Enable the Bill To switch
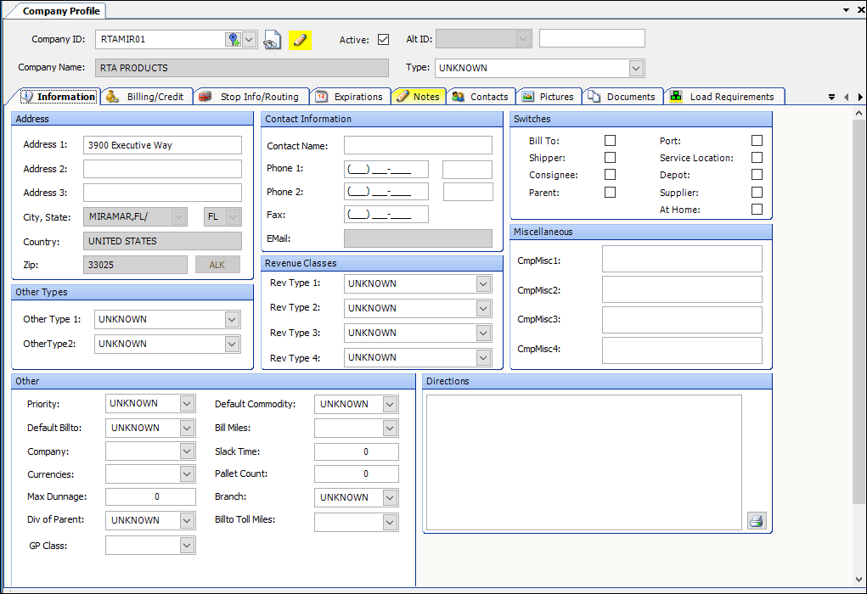867x594 pixels. pos(610,141)
